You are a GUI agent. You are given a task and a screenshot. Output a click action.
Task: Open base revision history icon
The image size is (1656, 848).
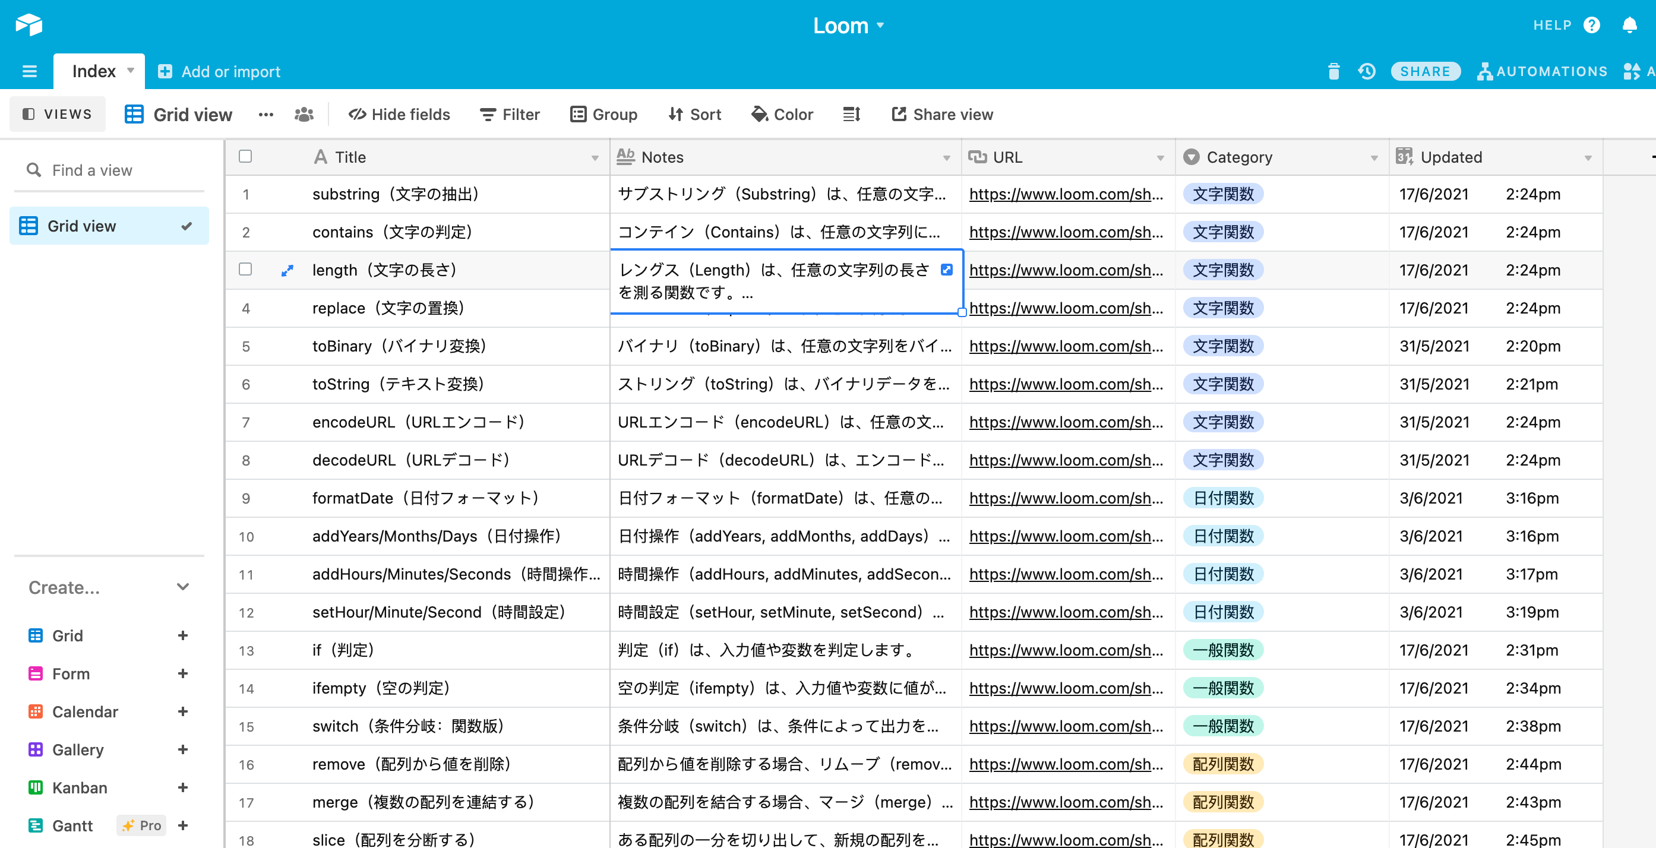click(1367, 71)
